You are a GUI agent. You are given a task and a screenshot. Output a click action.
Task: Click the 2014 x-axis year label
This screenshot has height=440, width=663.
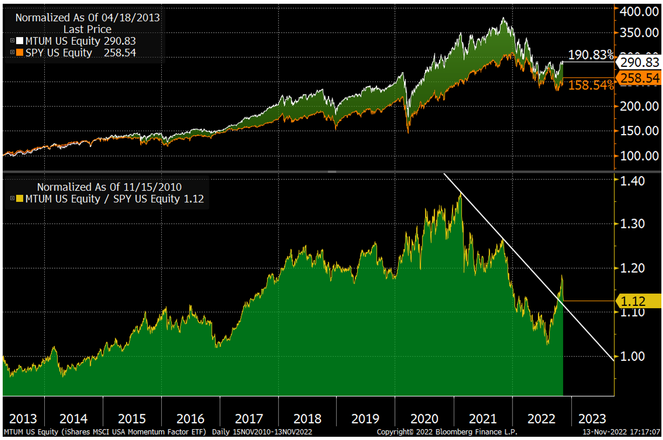click(74, 418)
